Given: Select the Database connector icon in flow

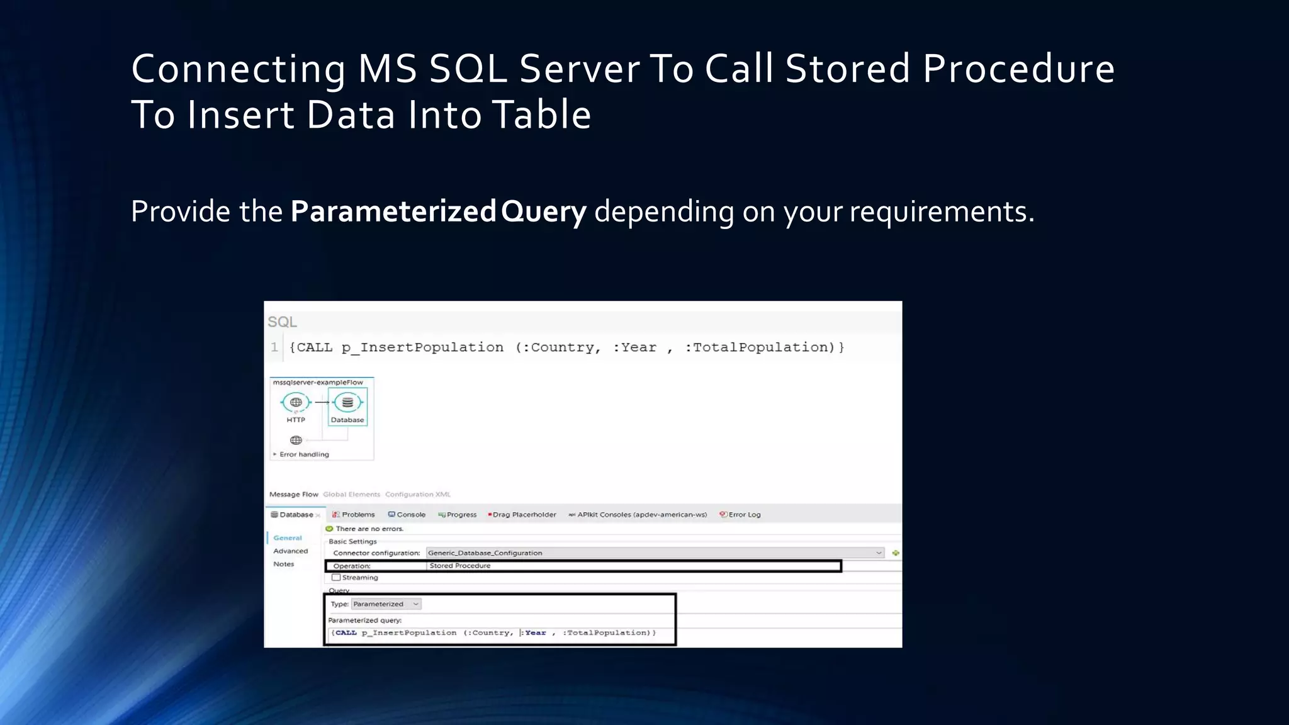Looking at the screenshot, I should pos(347,402).
